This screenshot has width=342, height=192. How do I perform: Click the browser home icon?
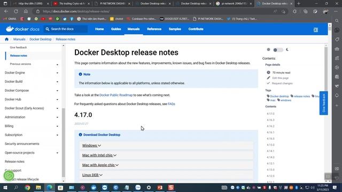[x=26, y=11]
